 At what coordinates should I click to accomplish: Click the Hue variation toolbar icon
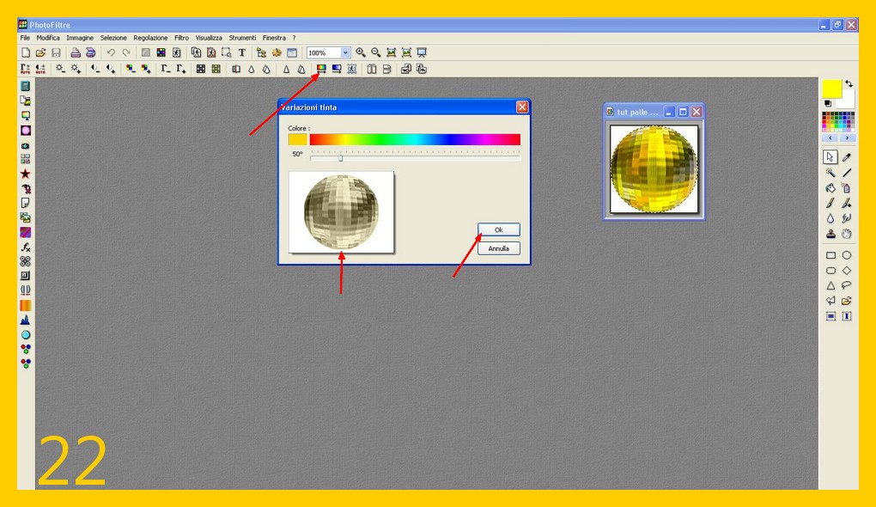(321, 69)
